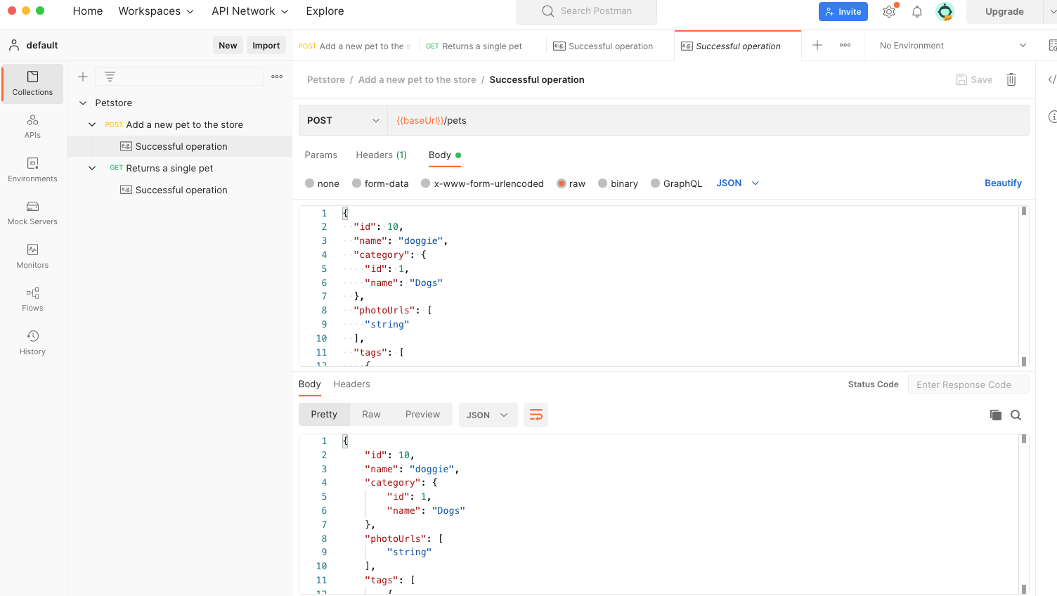The width and height of the screenshot is (1057, 596).
Task: Select the APIs sidebar icon
Action: tap(32, 127)
